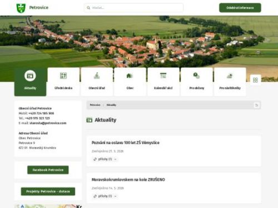Click the Petrovice breadcrumb link
Image resolution: width=278 pixels, height=208 pixels.
95,105
